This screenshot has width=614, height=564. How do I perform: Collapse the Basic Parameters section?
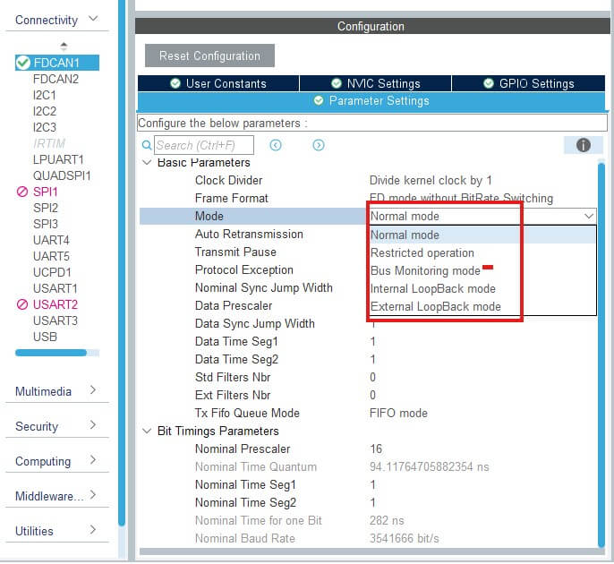147,163
